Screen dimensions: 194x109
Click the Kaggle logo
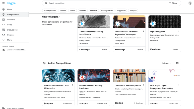11,3
